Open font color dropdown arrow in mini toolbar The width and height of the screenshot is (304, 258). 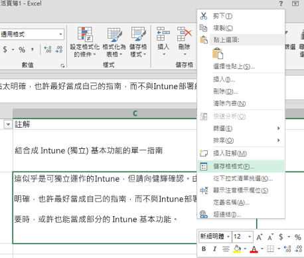[x=262, y=249]
